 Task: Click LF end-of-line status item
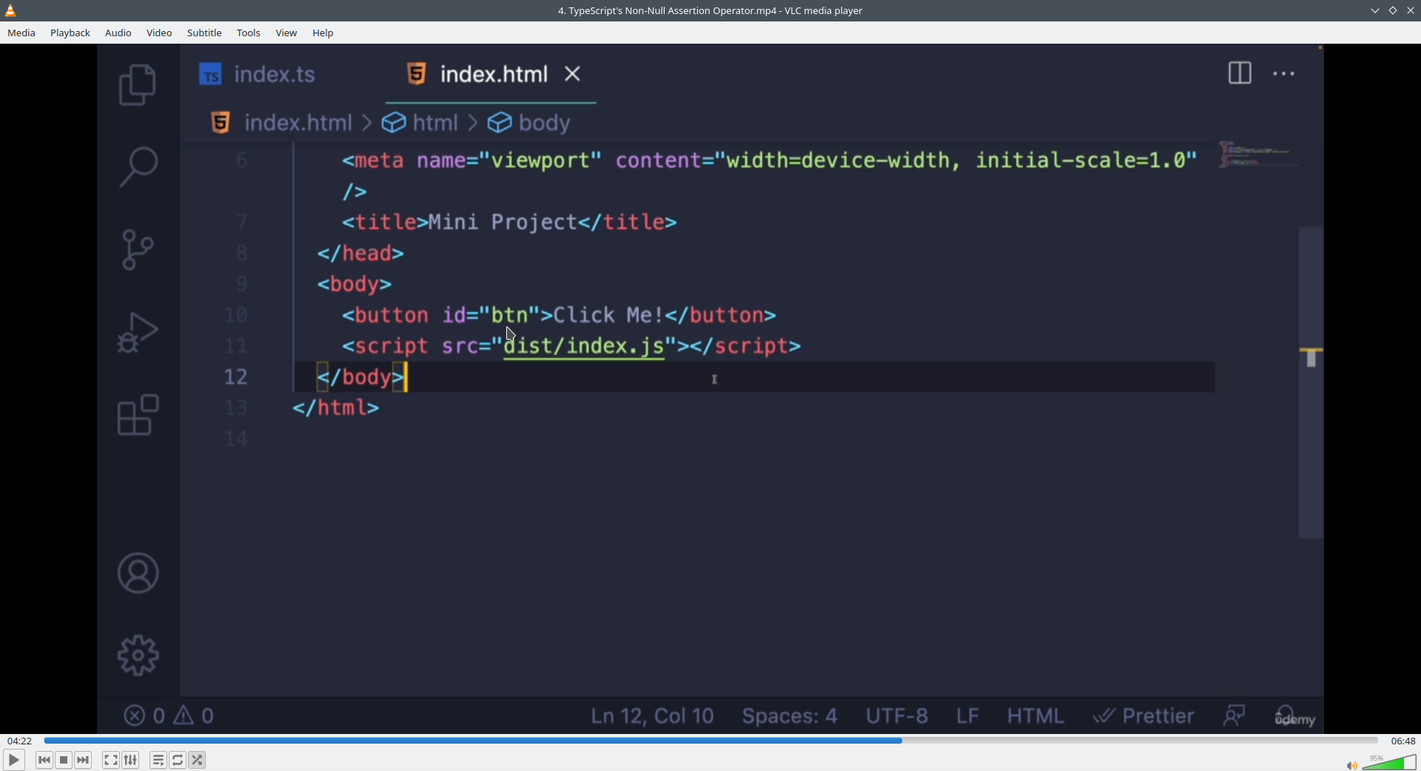coord(968,716)
